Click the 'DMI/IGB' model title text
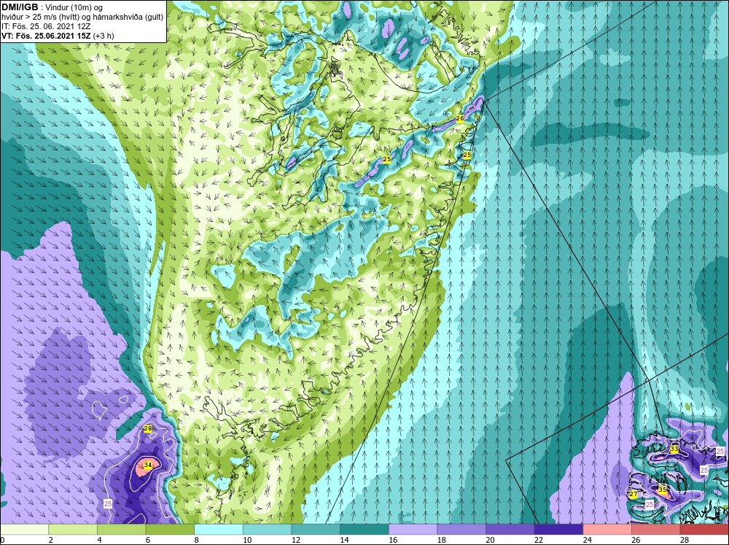The width and height of the screenshot is (729, 545). (20, 7)
